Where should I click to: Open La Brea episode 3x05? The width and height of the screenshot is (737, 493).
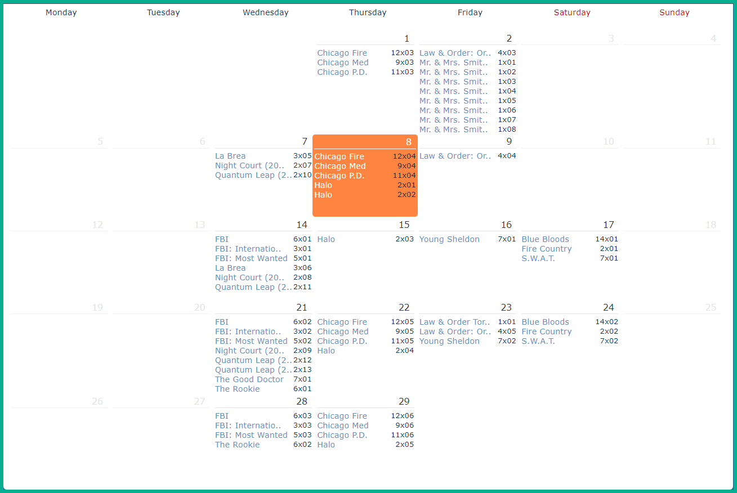pyautogui.click(x=230, y=156)
